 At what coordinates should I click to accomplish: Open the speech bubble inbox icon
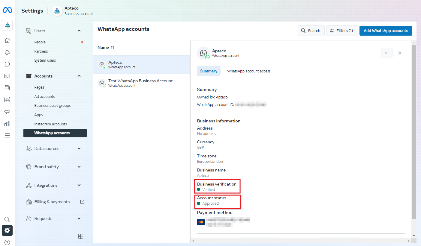coord(7,64)
